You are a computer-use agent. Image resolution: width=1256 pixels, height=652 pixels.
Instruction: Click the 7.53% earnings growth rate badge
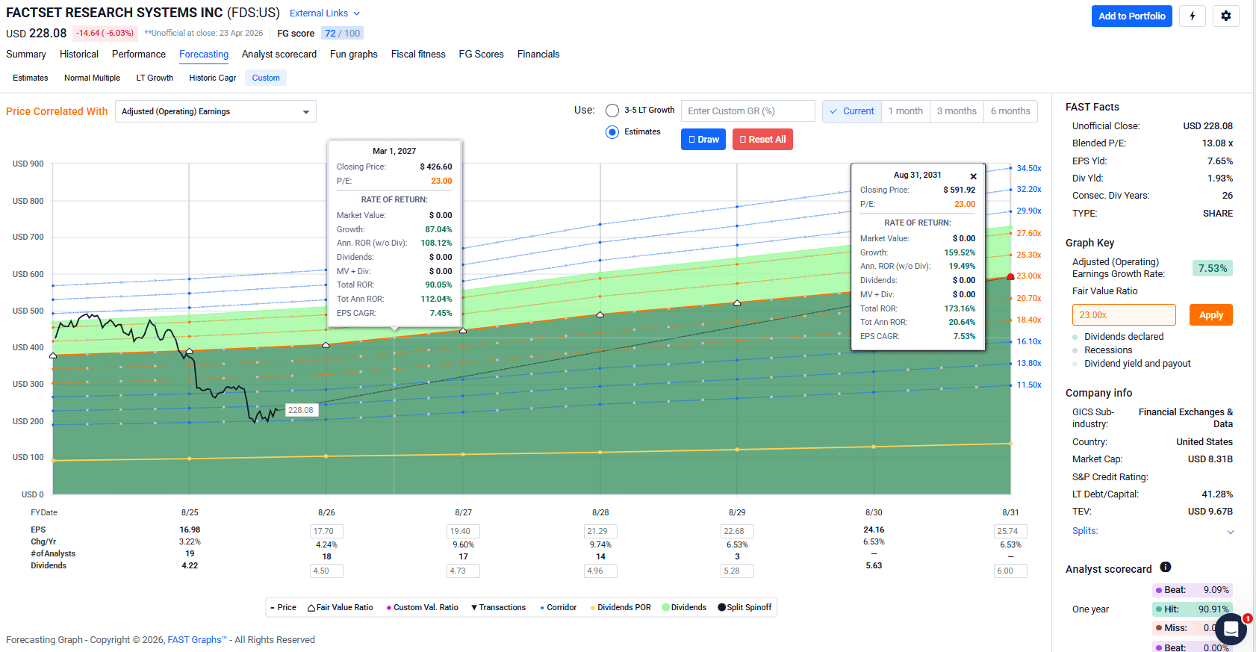click(1213, 269)
